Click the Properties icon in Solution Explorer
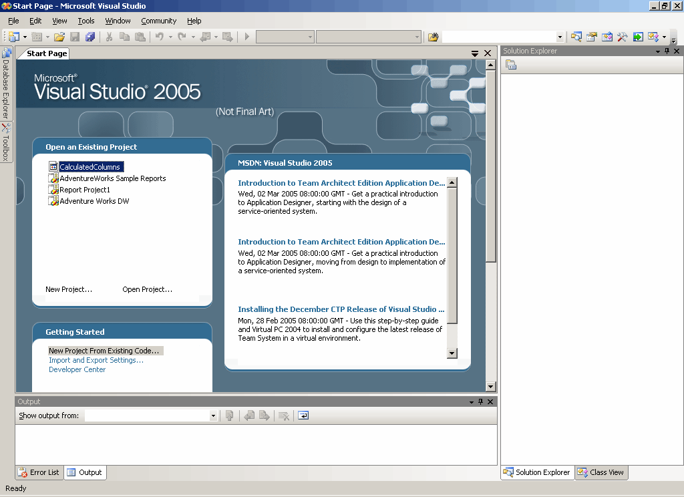 tap(511, 65)
